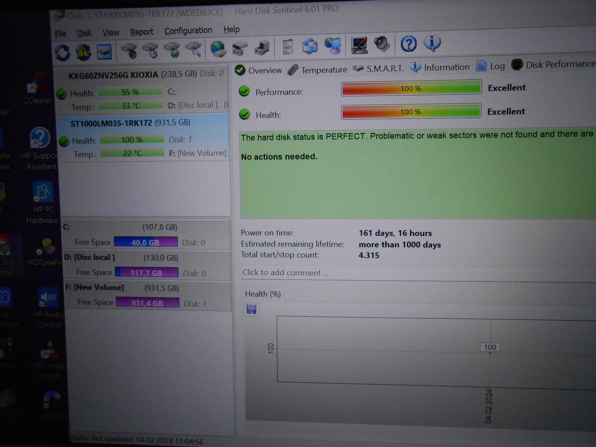
Task: Open CCleaner desktop shortcut
Action: point(38,89)
